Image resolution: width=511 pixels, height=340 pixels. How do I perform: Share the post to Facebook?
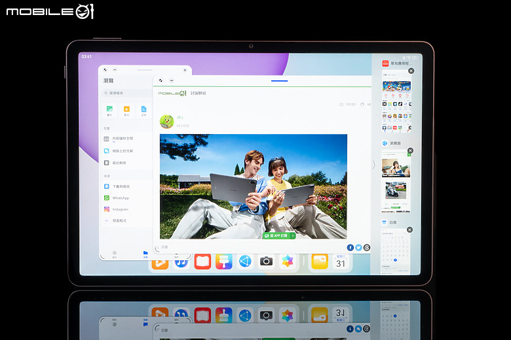pyautogui.click(x=350, y=248)
